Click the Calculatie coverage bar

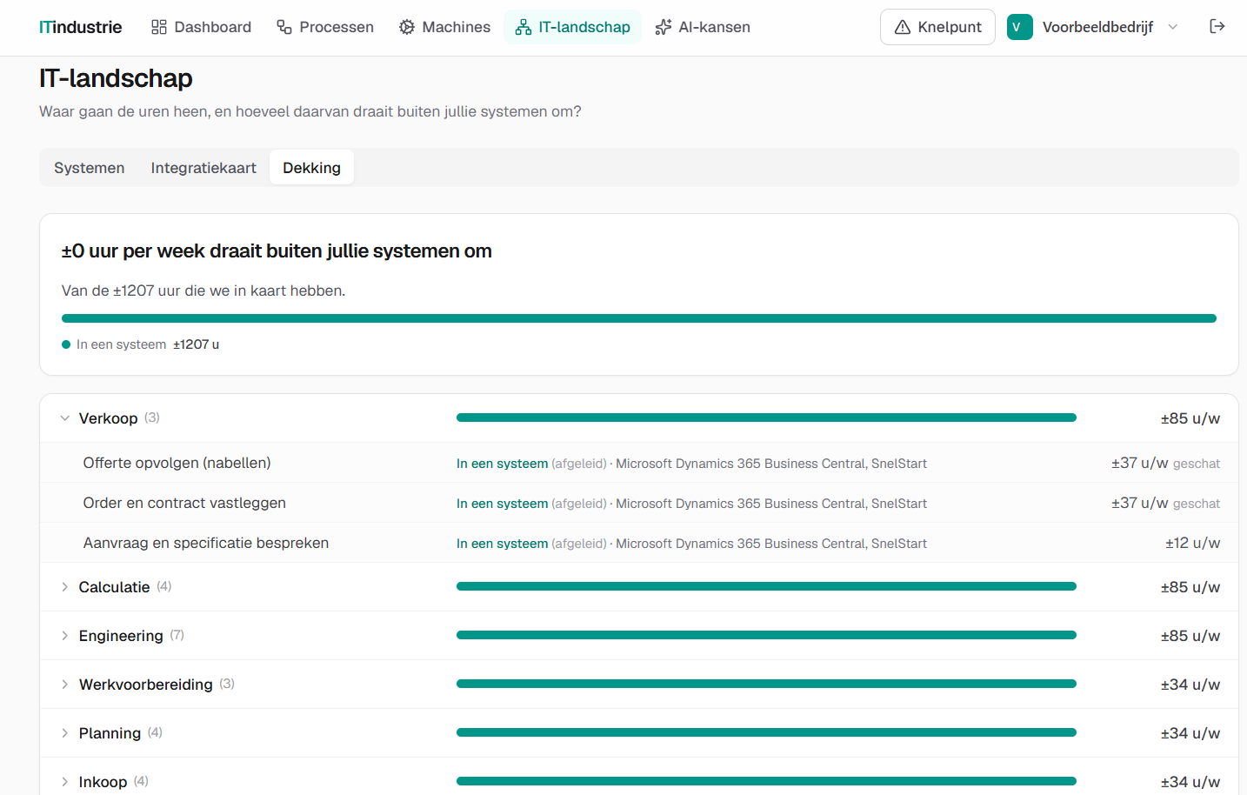pos(766,586)
